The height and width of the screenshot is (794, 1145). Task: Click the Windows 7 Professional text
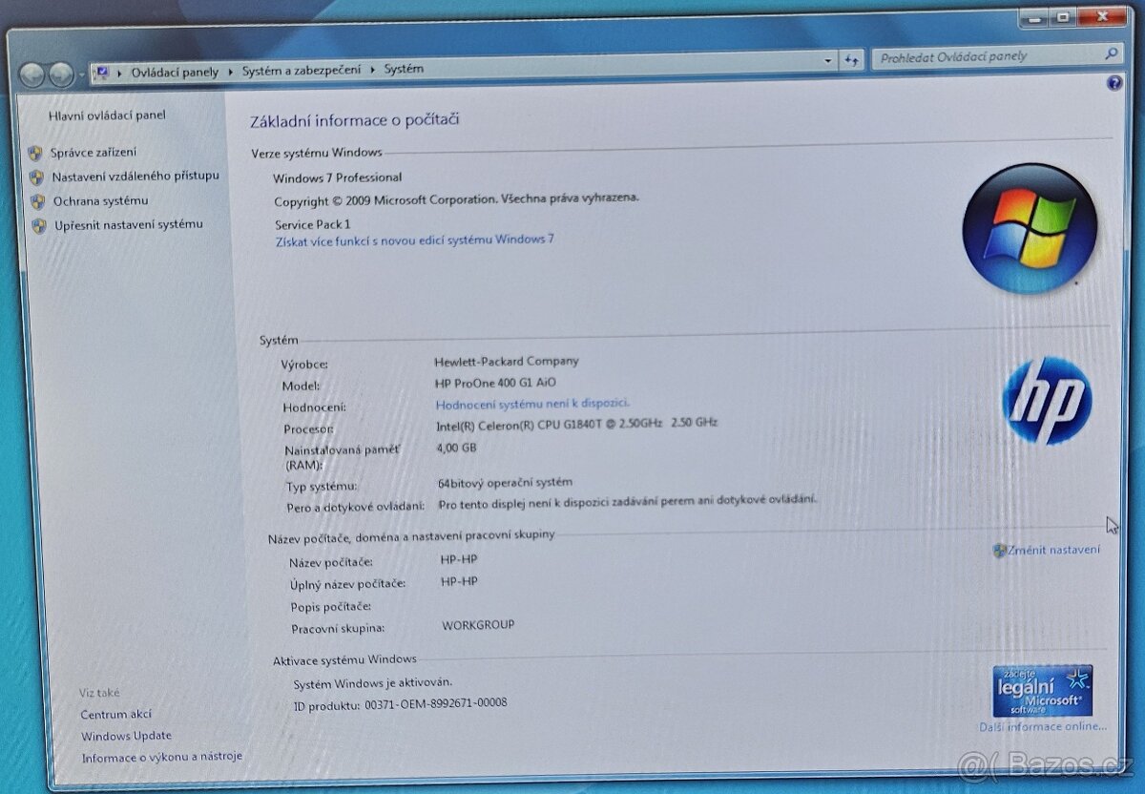(x=338, y=178)
